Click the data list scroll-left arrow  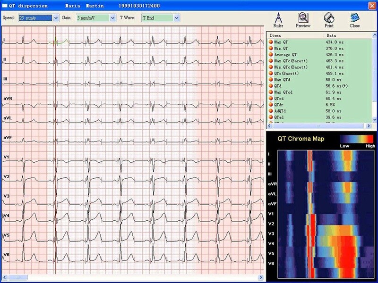click(270, 125)
